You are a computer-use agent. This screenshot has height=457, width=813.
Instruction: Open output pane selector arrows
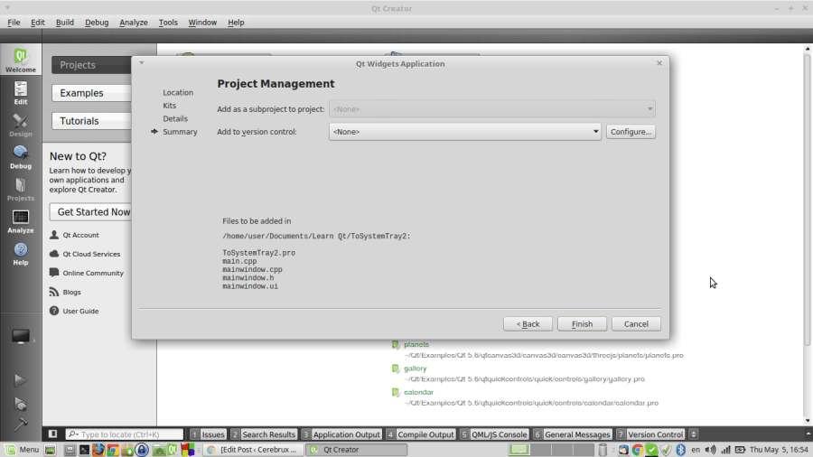pyautogui.click(x=693, y=434)
